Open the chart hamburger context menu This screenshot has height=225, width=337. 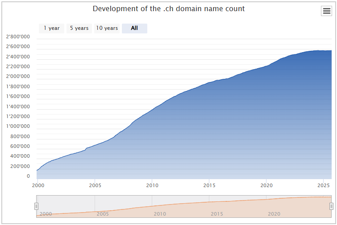[326, 11]
